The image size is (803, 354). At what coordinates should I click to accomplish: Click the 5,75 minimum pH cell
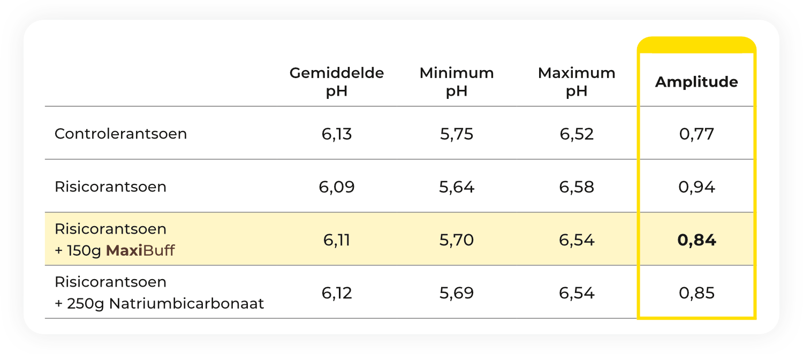[457, 134]
